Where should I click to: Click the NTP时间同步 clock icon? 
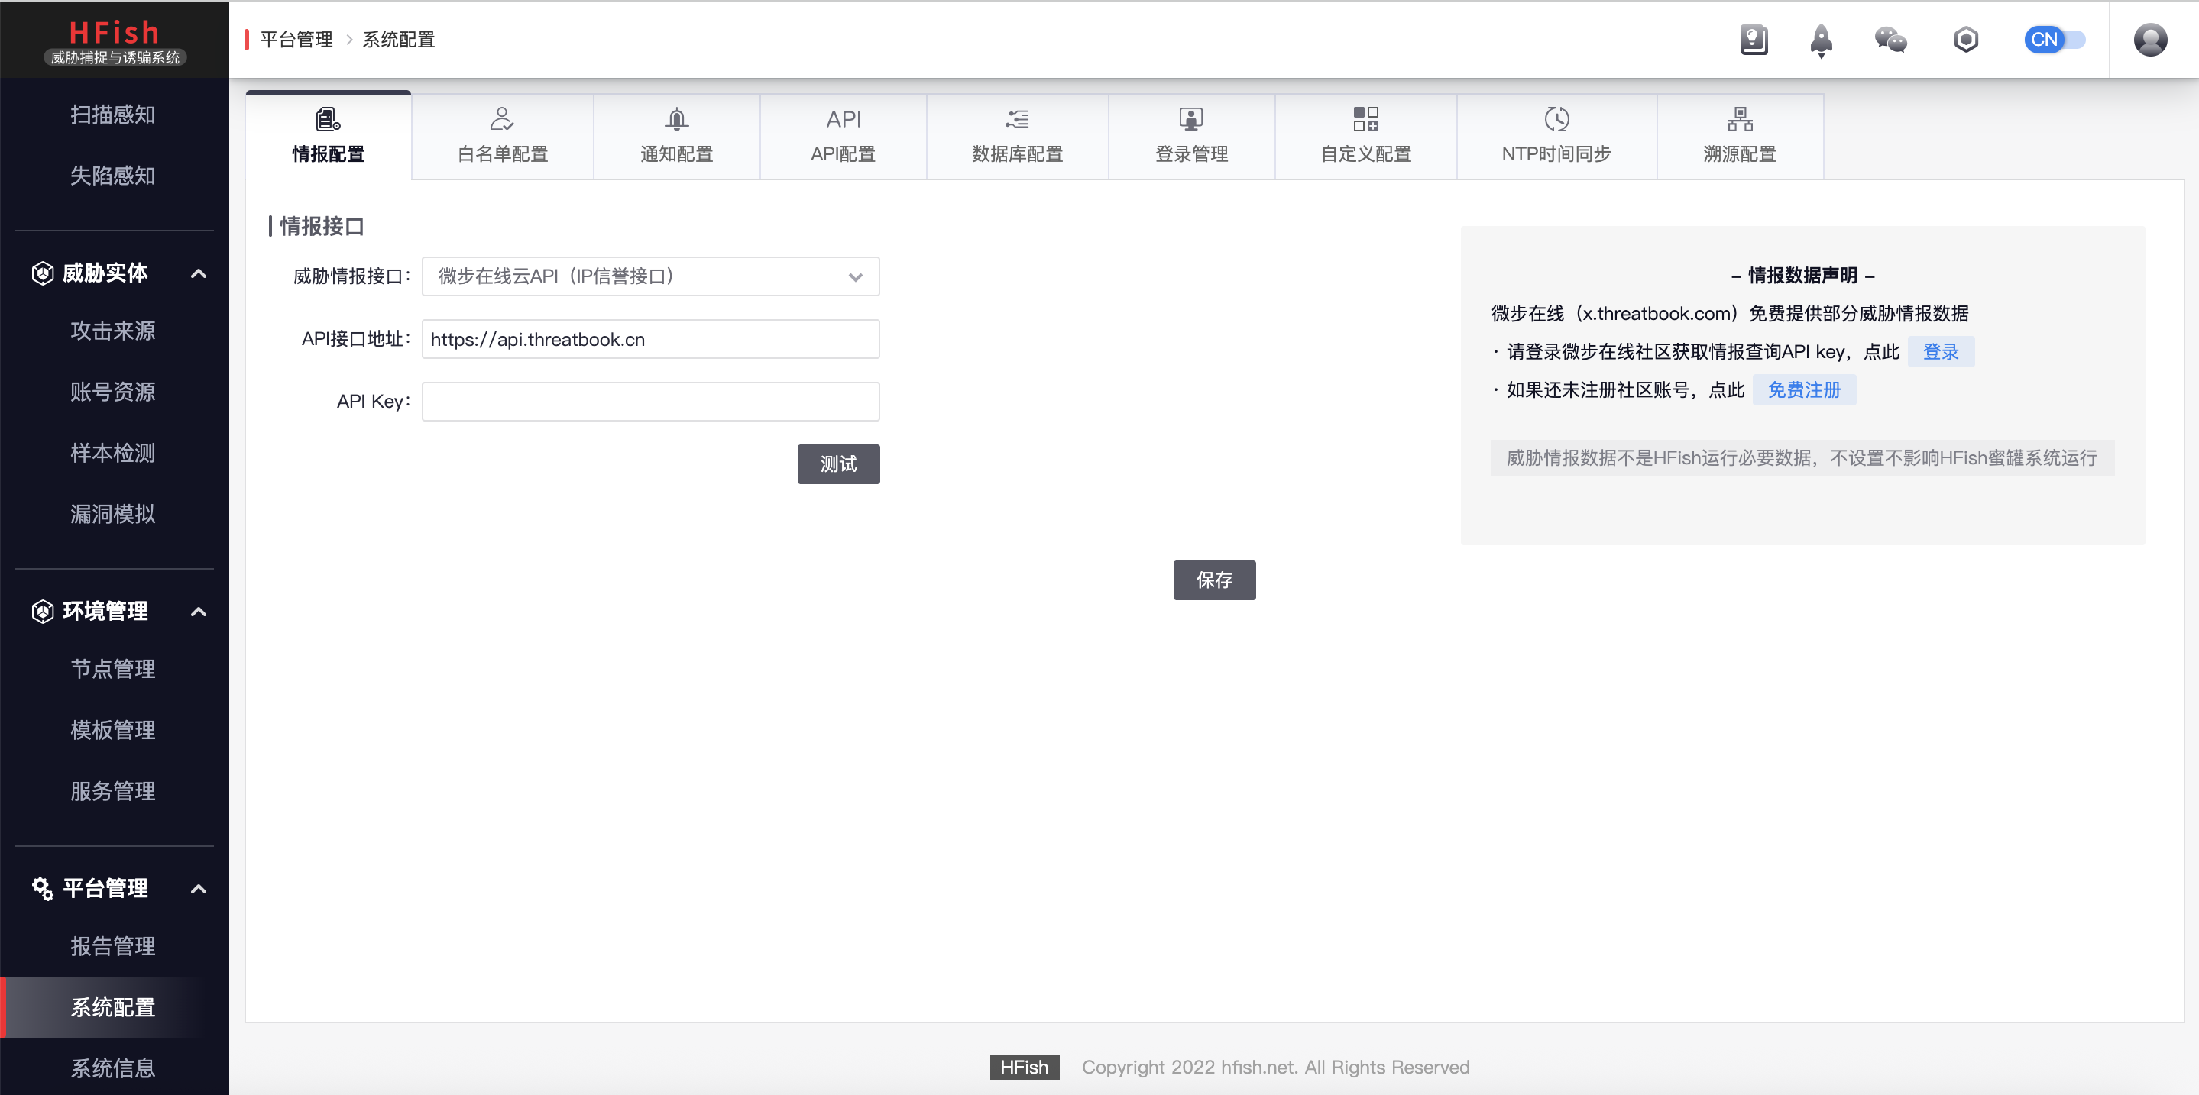pyautogui.click(x=1556, y=119)
